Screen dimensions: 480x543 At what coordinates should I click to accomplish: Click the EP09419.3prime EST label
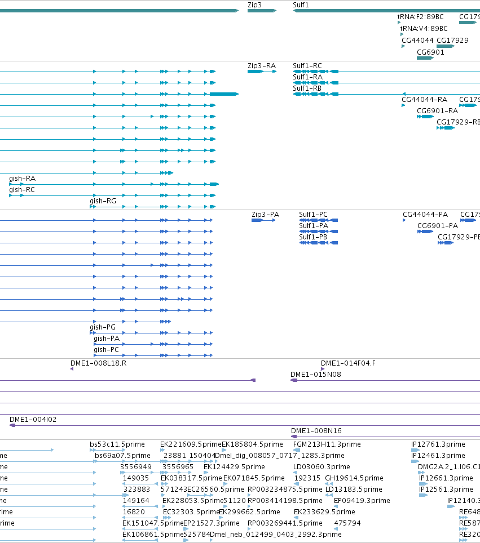[x=362, y=500]
